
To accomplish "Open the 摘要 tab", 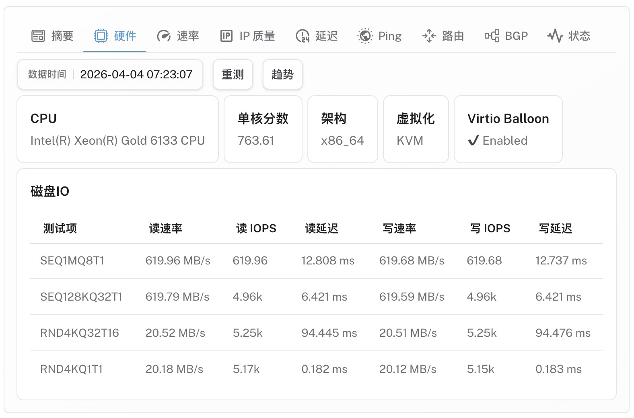I will pos(53,36).
